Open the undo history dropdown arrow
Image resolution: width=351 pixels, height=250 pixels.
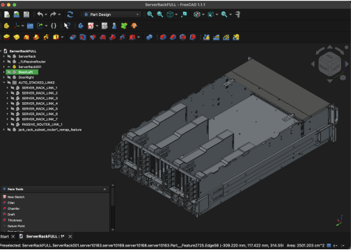46,15
